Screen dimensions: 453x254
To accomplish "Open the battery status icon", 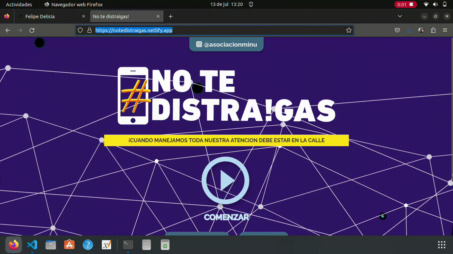I will [445, 4].
